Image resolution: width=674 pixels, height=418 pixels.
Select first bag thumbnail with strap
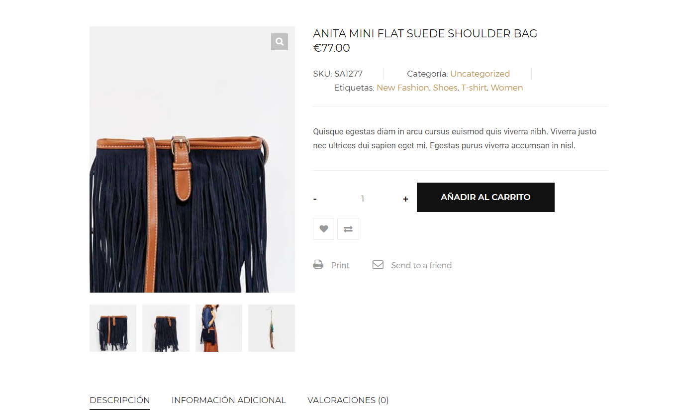[113, 328]
